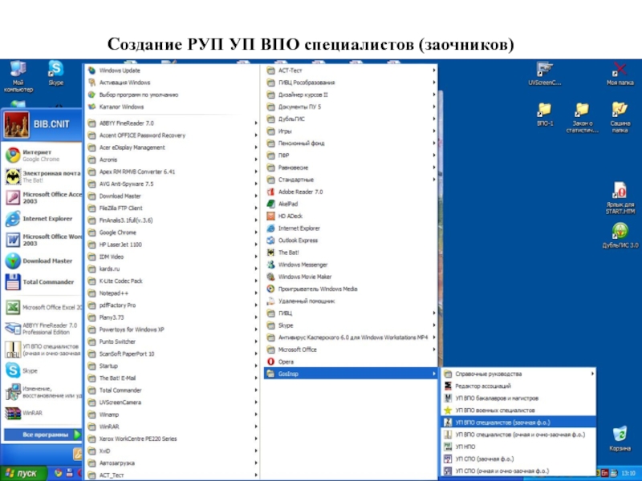The image size is (642, 481).
Task: Open UVScreenC... desktop shortcut
Action: [545, 74]
